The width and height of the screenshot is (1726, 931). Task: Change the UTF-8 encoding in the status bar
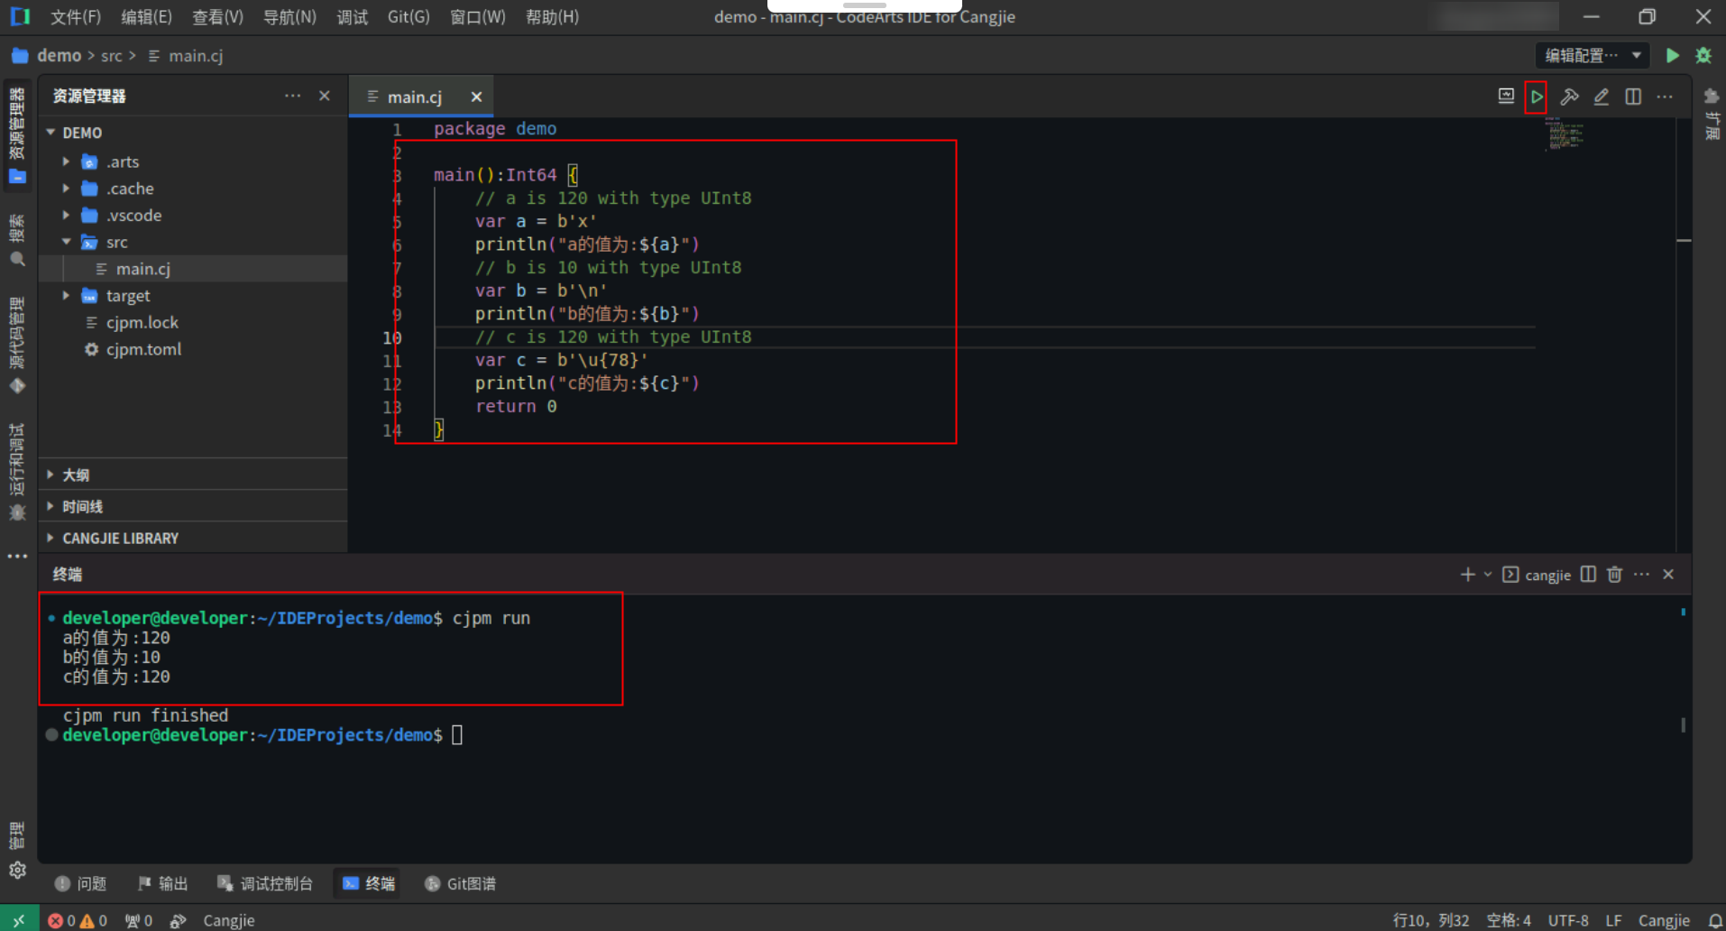pos(1568,920)
